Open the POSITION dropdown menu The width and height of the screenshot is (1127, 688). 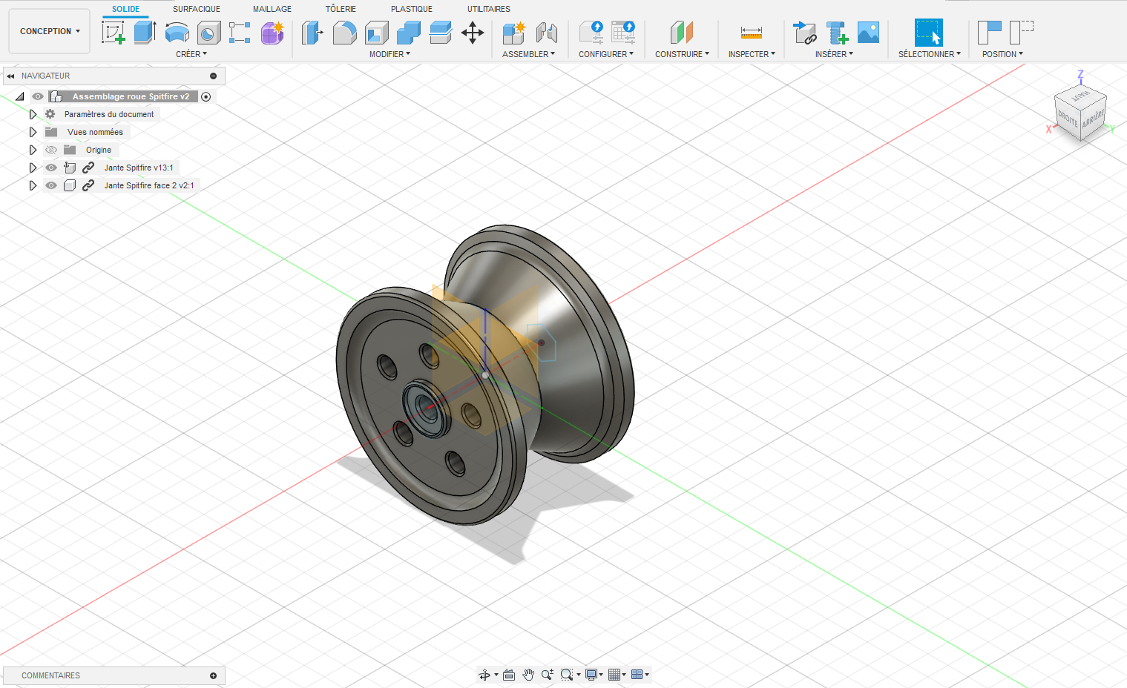click(1002, 54)
